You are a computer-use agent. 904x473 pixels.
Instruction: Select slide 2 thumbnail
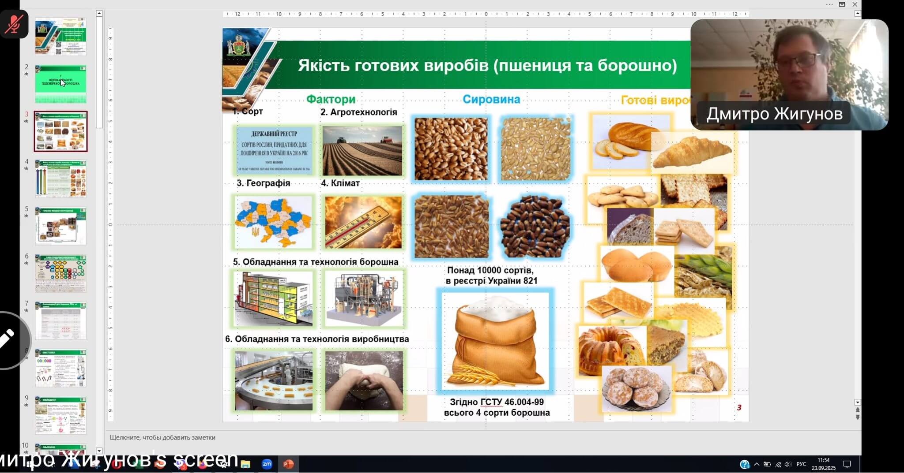click(60, 84)
